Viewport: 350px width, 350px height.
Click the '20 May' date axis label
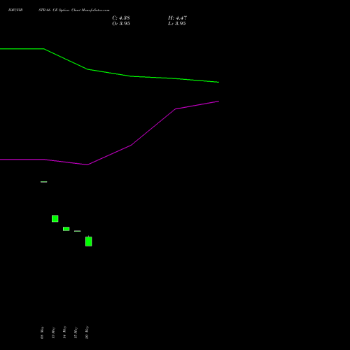tap(87, 332)
